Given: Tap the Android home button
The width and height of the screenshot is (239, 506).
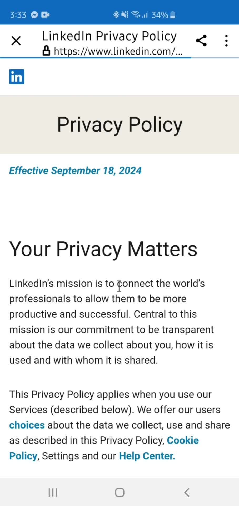Looking at the screenshot, I should [x=119, y=492].
